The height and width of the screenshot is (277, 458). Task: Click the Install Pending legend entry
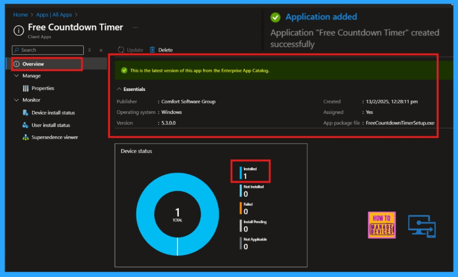pyautogui.click(x=253, y=226)
